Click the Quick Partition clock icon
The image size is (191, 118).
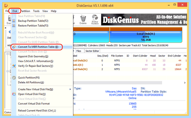tap(14, 78)
